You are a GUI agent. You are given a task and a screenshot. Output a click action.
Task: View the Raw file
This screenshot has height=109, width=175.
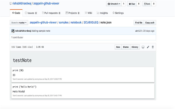[x=118, y=47]
